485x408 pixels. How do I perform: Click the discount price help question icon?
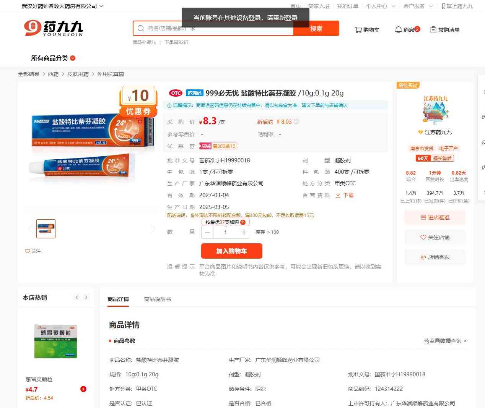[x=296, y=122]
